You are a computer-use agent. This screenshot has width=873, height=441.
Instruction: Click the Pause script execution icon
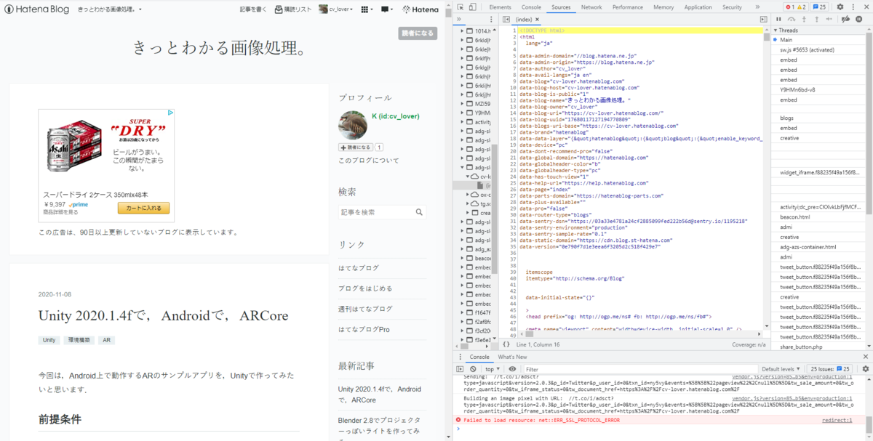pos(779,18)
